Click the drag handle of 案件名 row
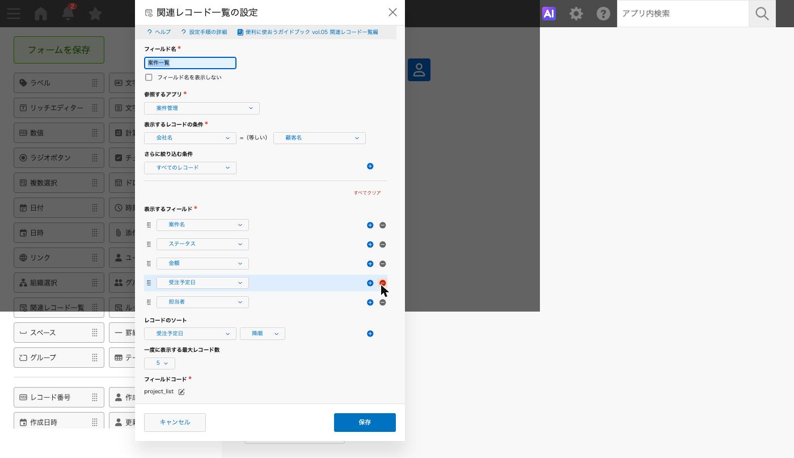This screenshot has width=794, height=458. 149,225
